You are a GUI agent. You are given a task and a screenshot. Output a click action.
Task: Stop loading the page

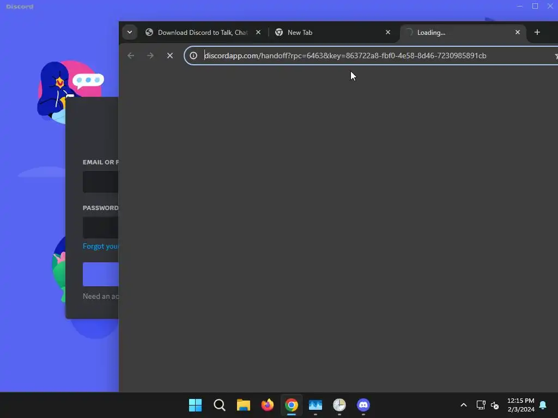pyautogui.click(x=170, y=56)
